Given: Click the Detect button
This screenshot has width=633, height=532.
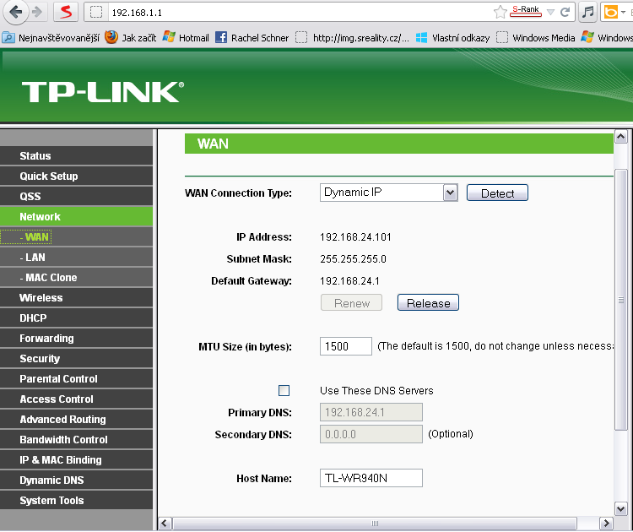Looking at the screenshot, I should coord(497,193).
